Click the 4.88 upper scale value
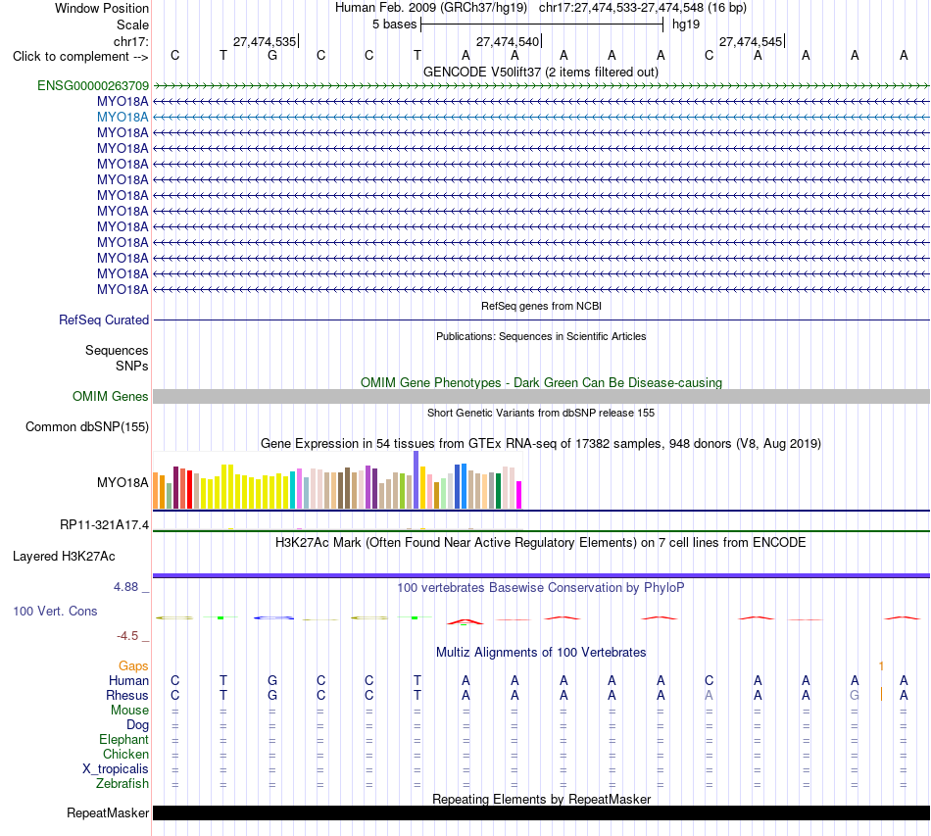The width and height of the screenshot is (931, 836). [x=125, y=587]
